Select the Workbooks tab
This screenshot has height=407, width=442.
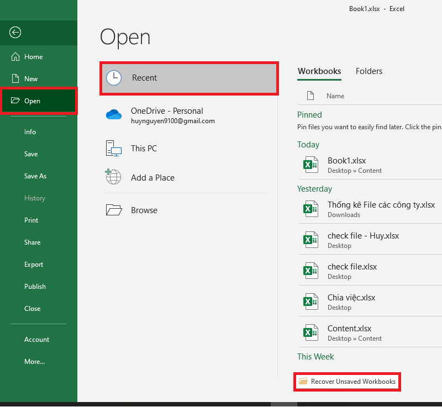coord(319,71)
